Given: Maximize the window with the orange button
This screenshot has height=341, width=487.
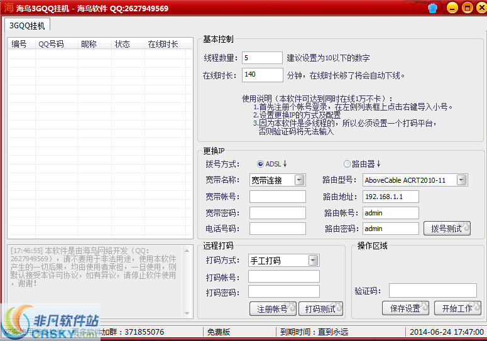Looking at the screenshot, I should 468,8.
